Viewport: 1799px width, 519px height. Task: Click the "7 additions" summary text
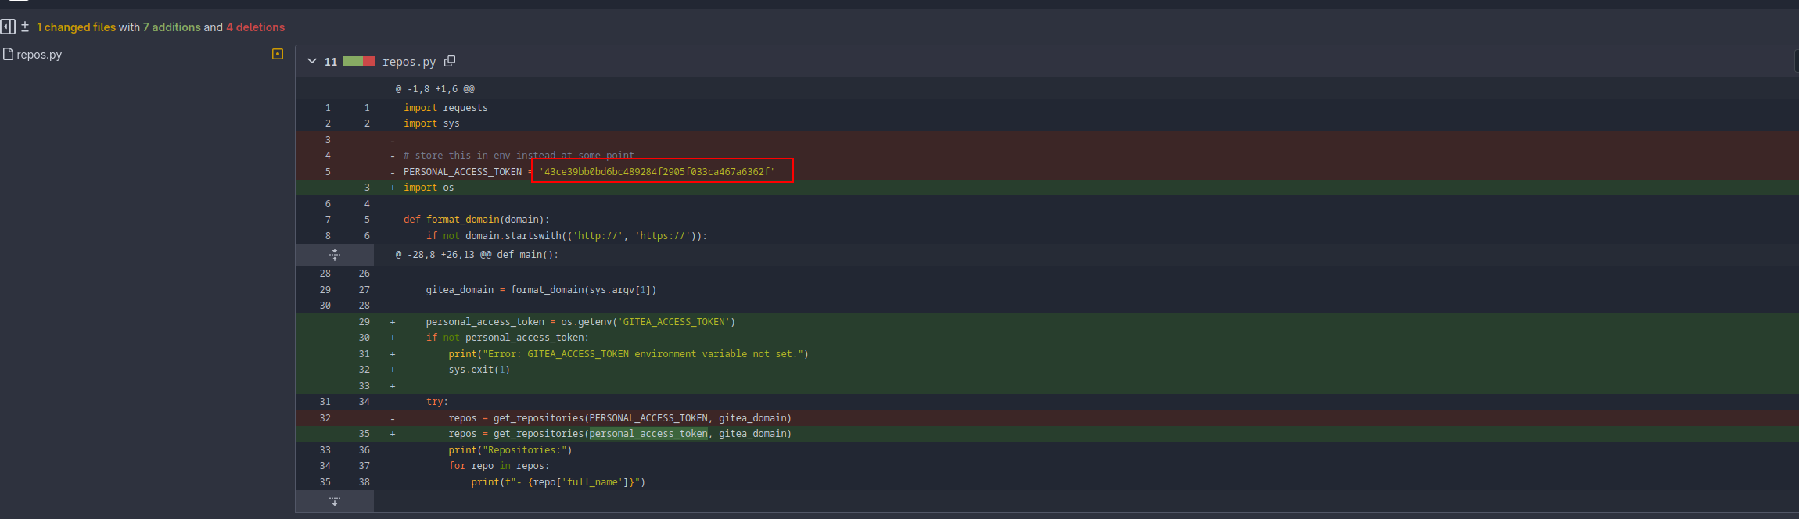(172, 27)
